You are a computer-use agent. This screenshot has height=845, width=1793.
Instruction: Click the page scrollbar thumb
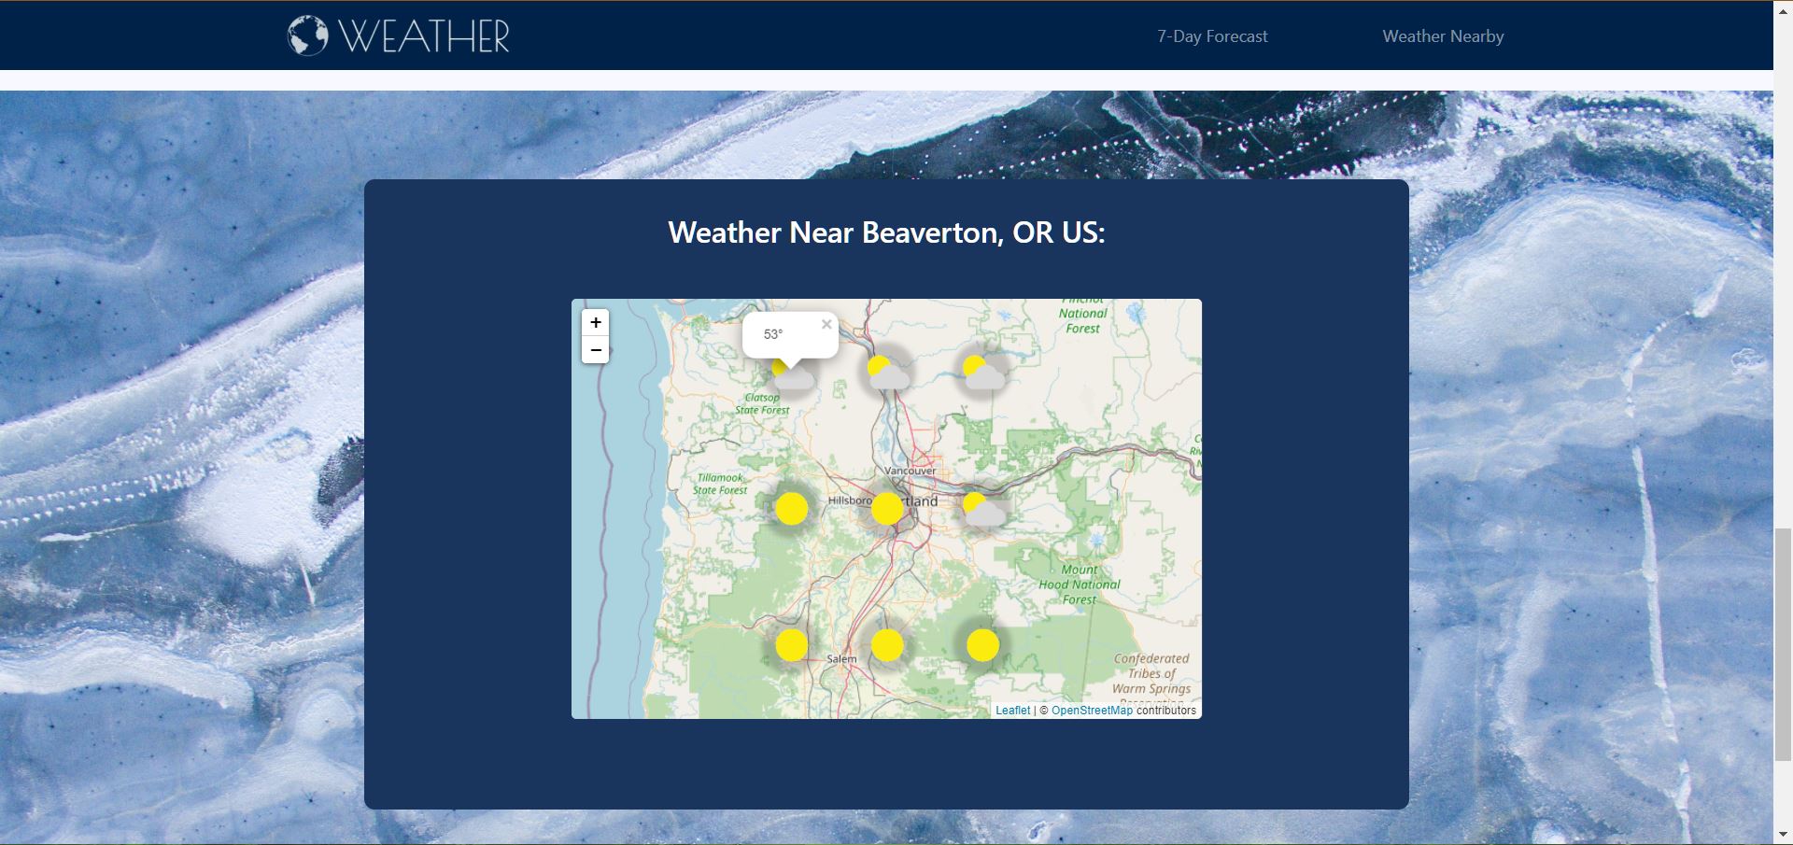point(1783,644)
